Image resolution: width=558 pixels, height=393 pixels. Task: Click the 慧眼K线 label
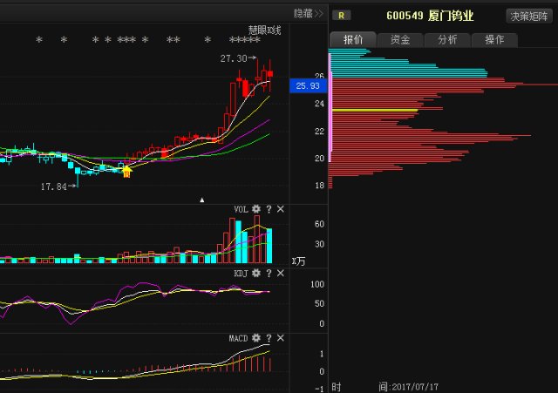264,30
